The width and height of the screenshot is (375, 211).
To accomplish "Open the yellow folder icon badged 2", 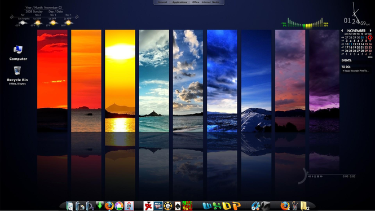I will coord(305,206).
